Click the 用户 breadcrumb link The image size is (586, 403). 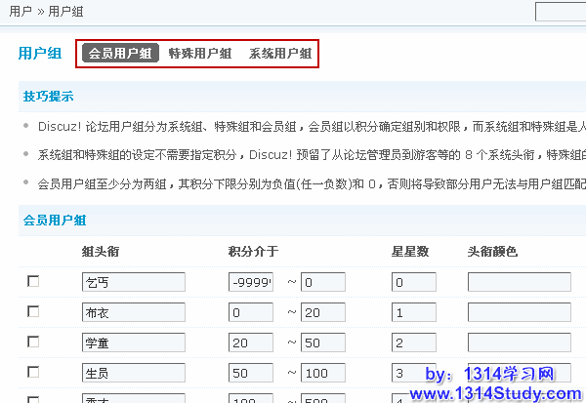tap(19, 12)
